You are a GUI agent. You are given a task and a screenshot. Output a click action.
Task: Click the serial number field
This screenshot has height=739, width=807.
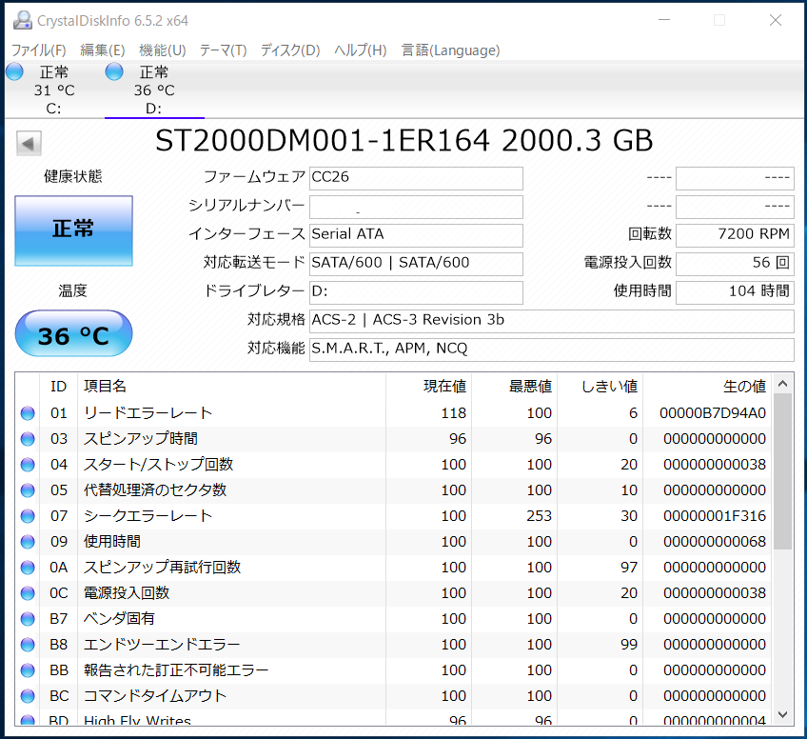pos(416,207)
